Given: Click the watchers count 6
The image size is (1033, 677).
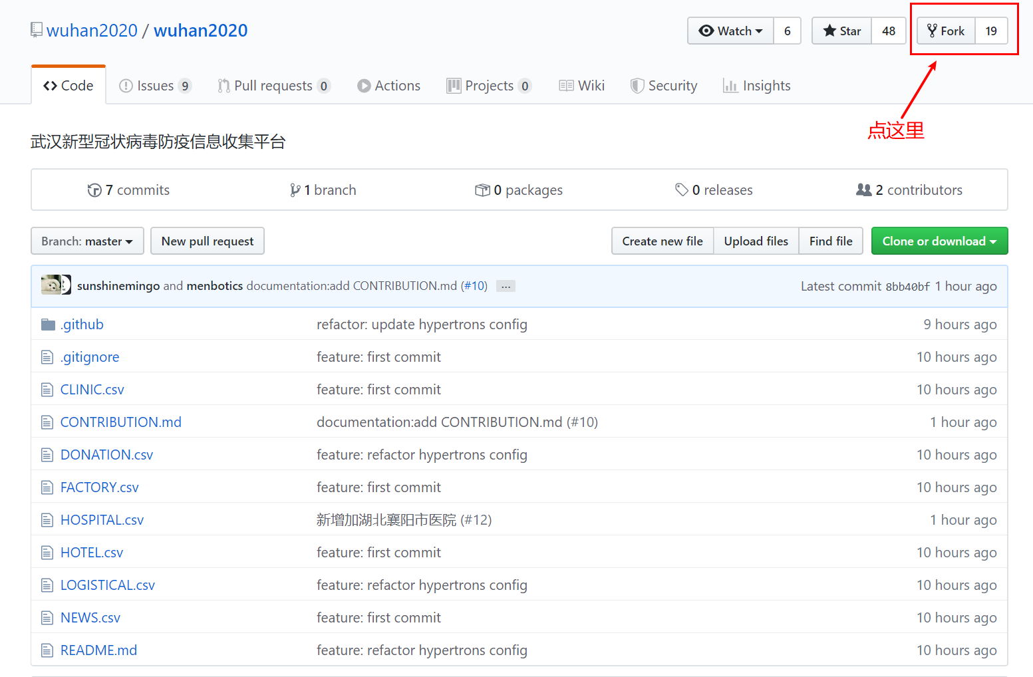Looking at the screenshot, I should [788, 31].
